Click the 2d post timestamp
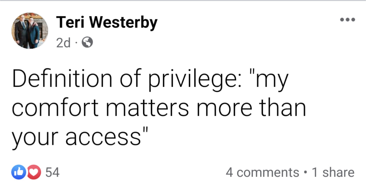The image size is (366, 182). pyautogui.click(x=63, y=42)
